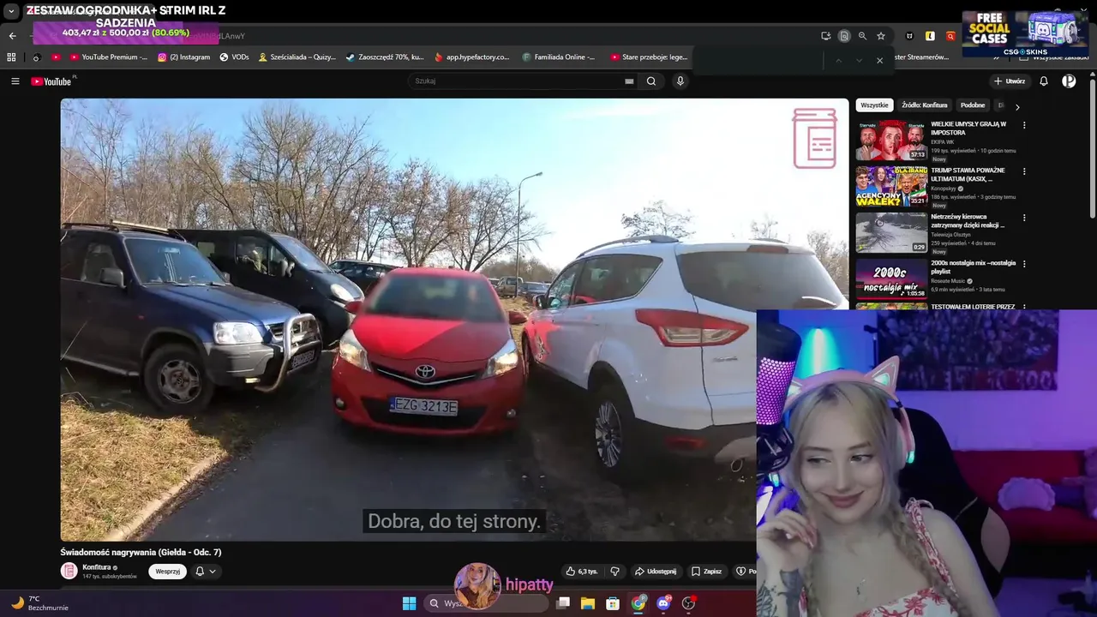Image resolution: width=1097 pixels, height=617 pixels.
Task: Close the find bar with X
Action: [879, 61]
